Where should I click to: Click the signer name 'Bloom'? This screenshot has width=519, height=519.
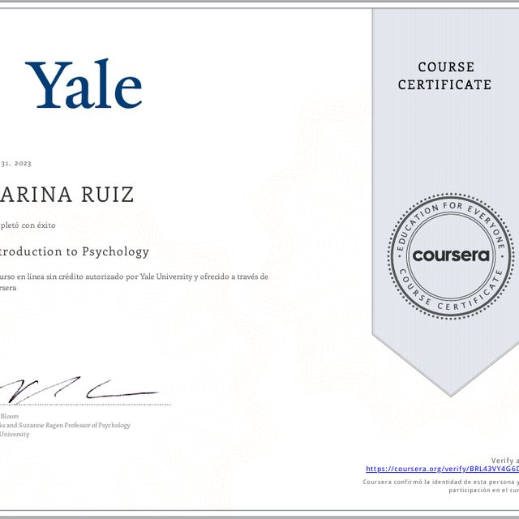click(x=10, y=416)
